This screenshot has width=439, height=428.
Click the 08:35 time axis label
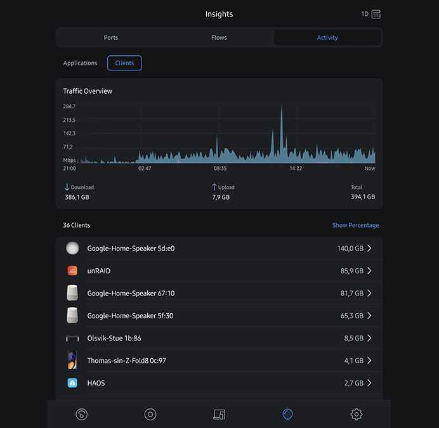coord(220,168)
